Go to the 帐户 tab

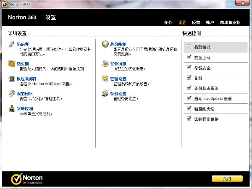coord(210,23)
